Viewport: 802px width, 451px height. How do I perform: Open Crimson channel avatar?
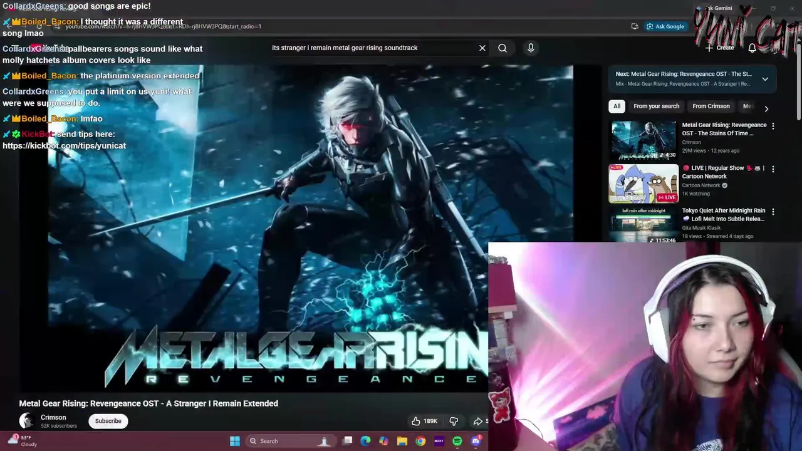pos(27,421)
